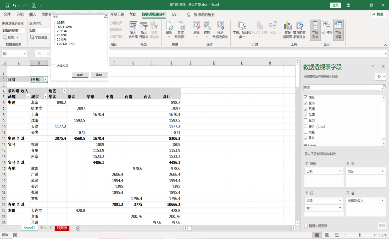Switch to the Insert (插入) tab
Screen dimensions: 389x239
coord(32,15)
